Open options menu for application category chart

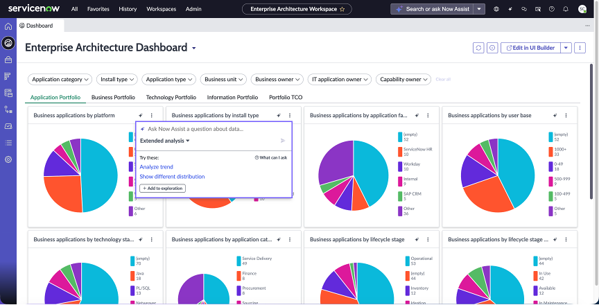tap(290, 239)
